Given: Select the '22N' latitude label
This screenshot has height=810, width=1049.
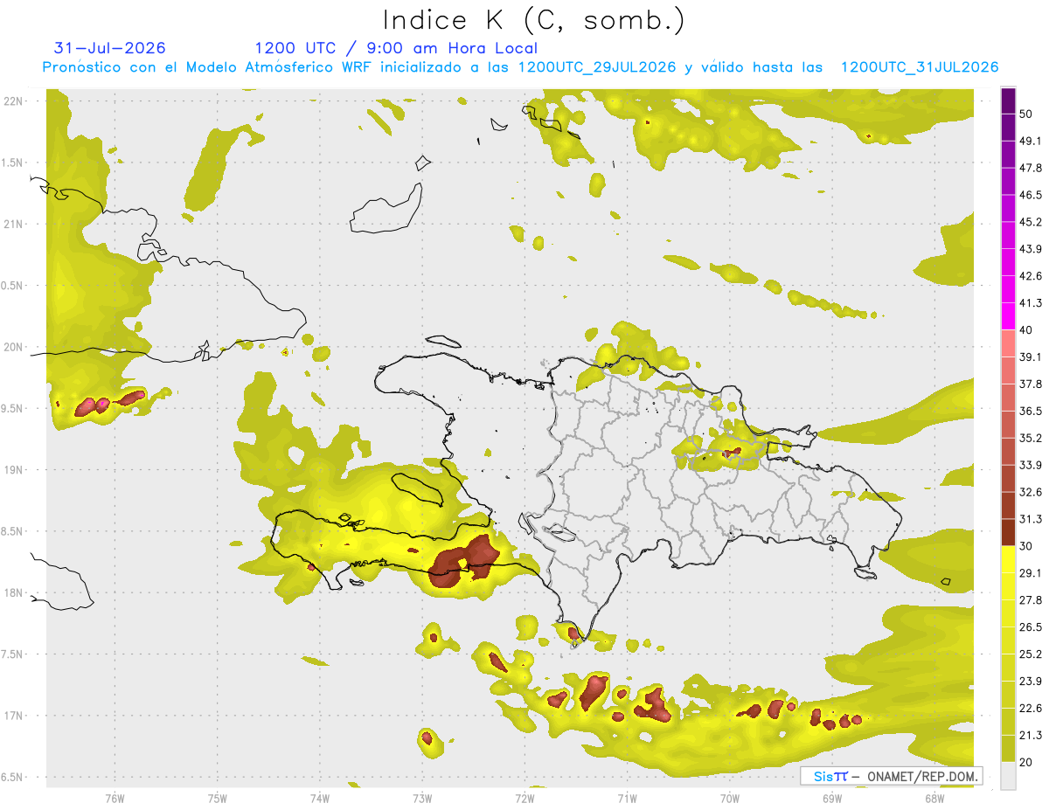Looking at the screenshot, I should [x=13, y=101].
